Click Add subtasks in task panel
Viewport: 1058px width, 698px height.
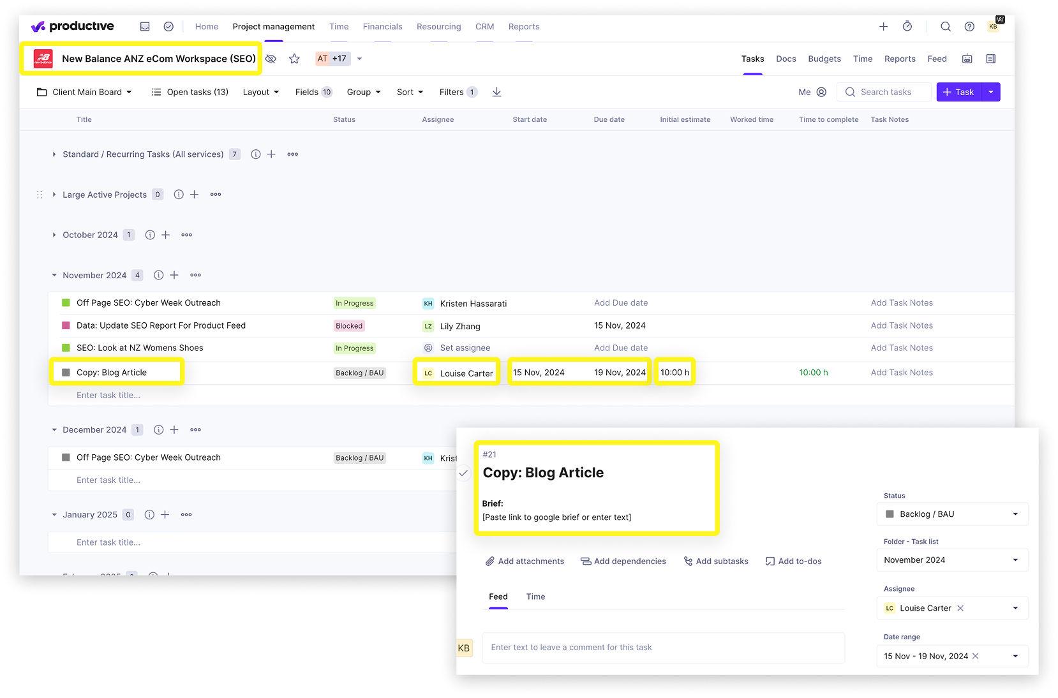click(x=716, y=561)
